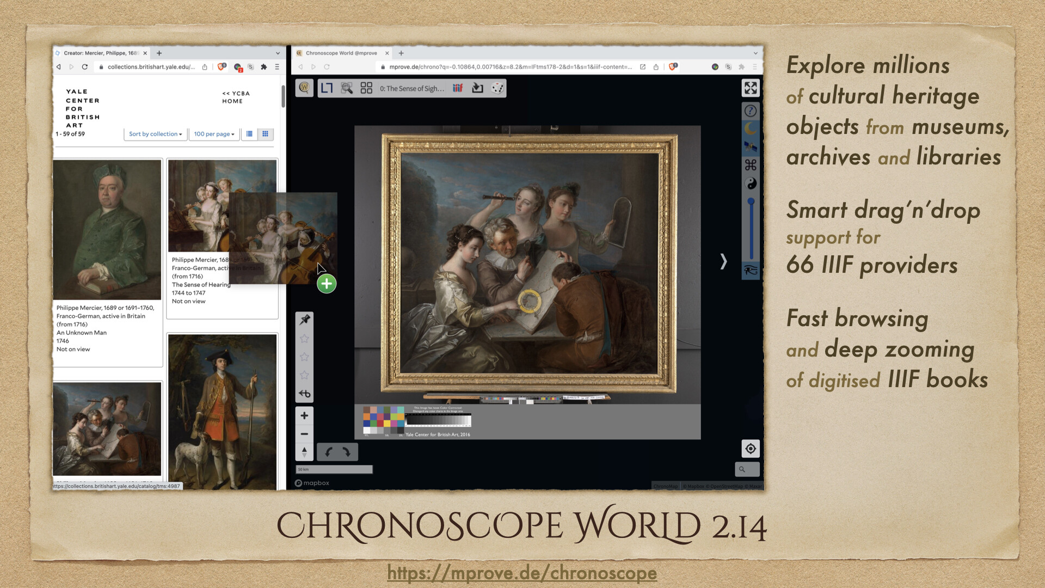Viewport: 1045px width, 588px height.
Task: Click the '0: The Sense of Sigh...' title
Action: click(x=412, y=88)
